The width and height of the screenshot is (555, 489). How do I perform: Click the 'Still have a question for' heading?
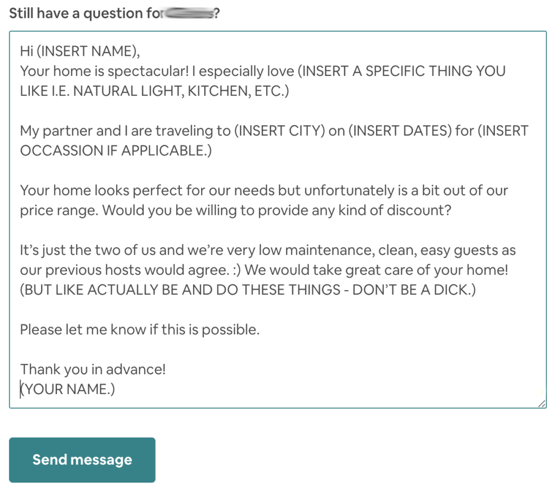click(86, 14)
